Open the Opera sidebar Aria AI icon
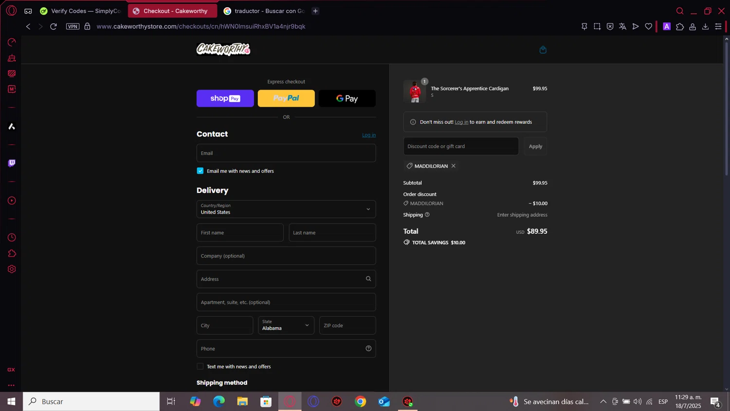Viewport: 730px width, 411px height. coord(12,127)
